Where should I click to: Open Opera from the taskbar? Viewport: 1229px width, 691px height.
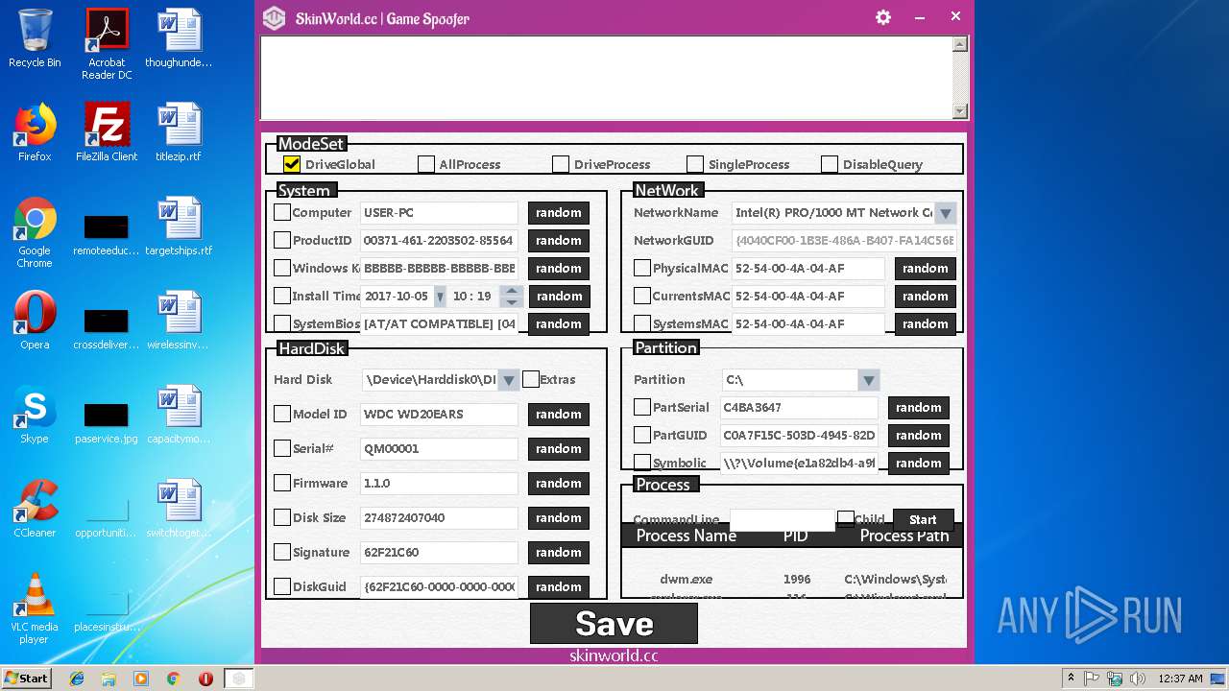[x=205, y=679]
